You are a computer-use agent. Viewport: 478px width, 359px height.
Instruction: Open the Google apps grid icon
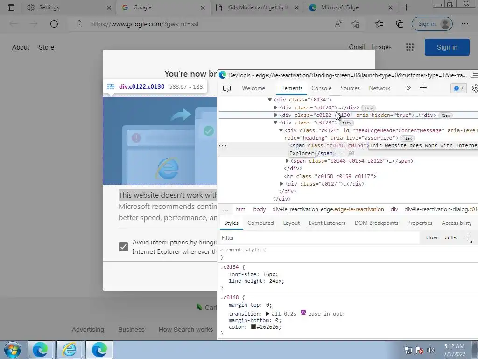[410, 47]
